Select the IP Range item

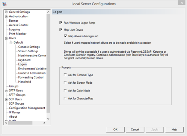point(15,112)
